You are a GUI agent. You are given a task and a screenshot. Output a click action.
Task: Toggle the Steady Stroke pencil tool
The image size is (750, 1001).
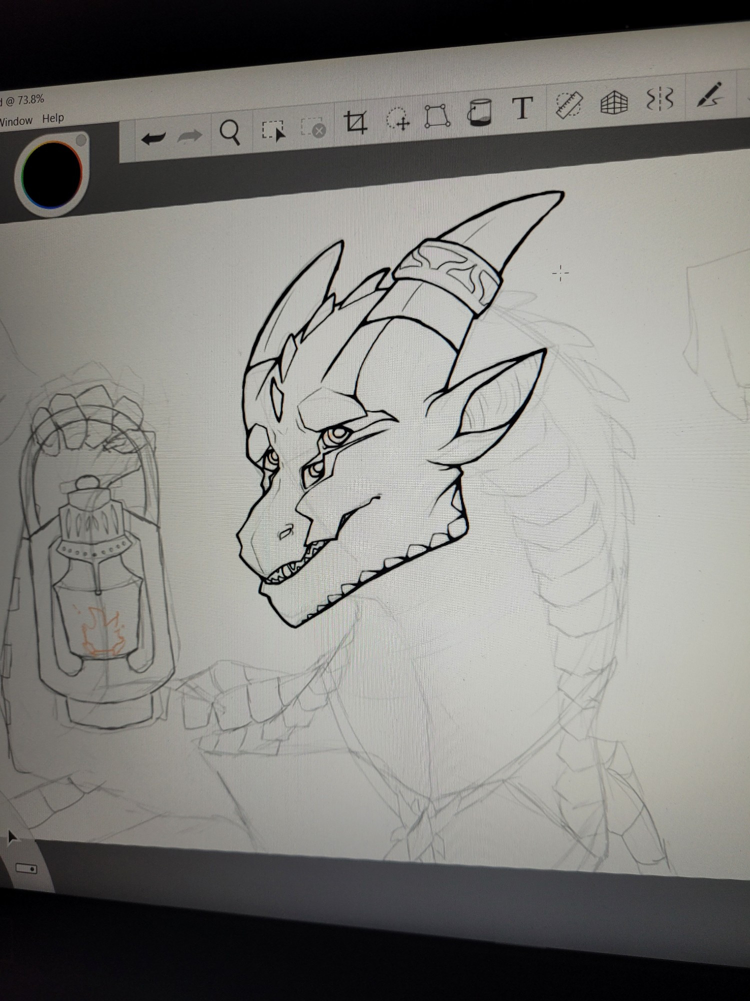click(x=710, y=95)
